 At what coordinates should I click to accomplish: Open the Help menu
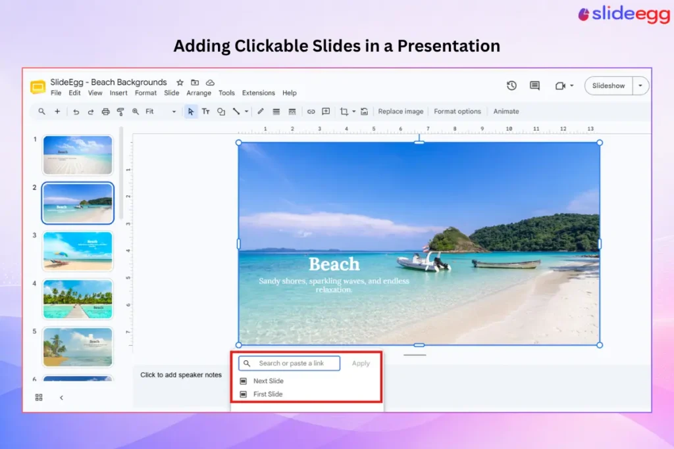(x=290, y=93)
